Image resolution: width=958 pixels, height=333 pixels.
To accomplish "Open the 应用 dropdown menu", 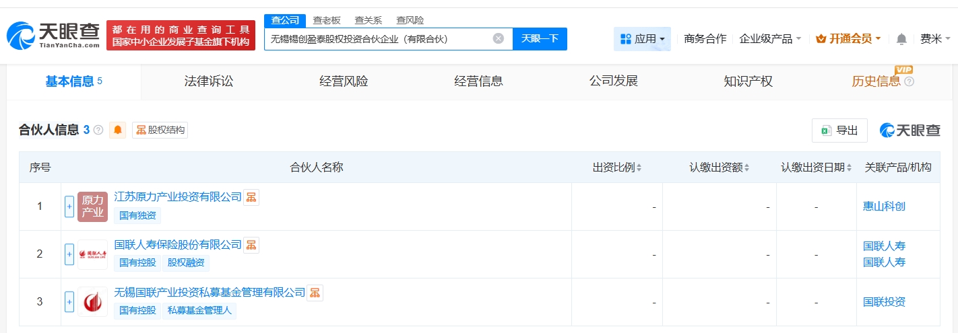I will [642, 39].
